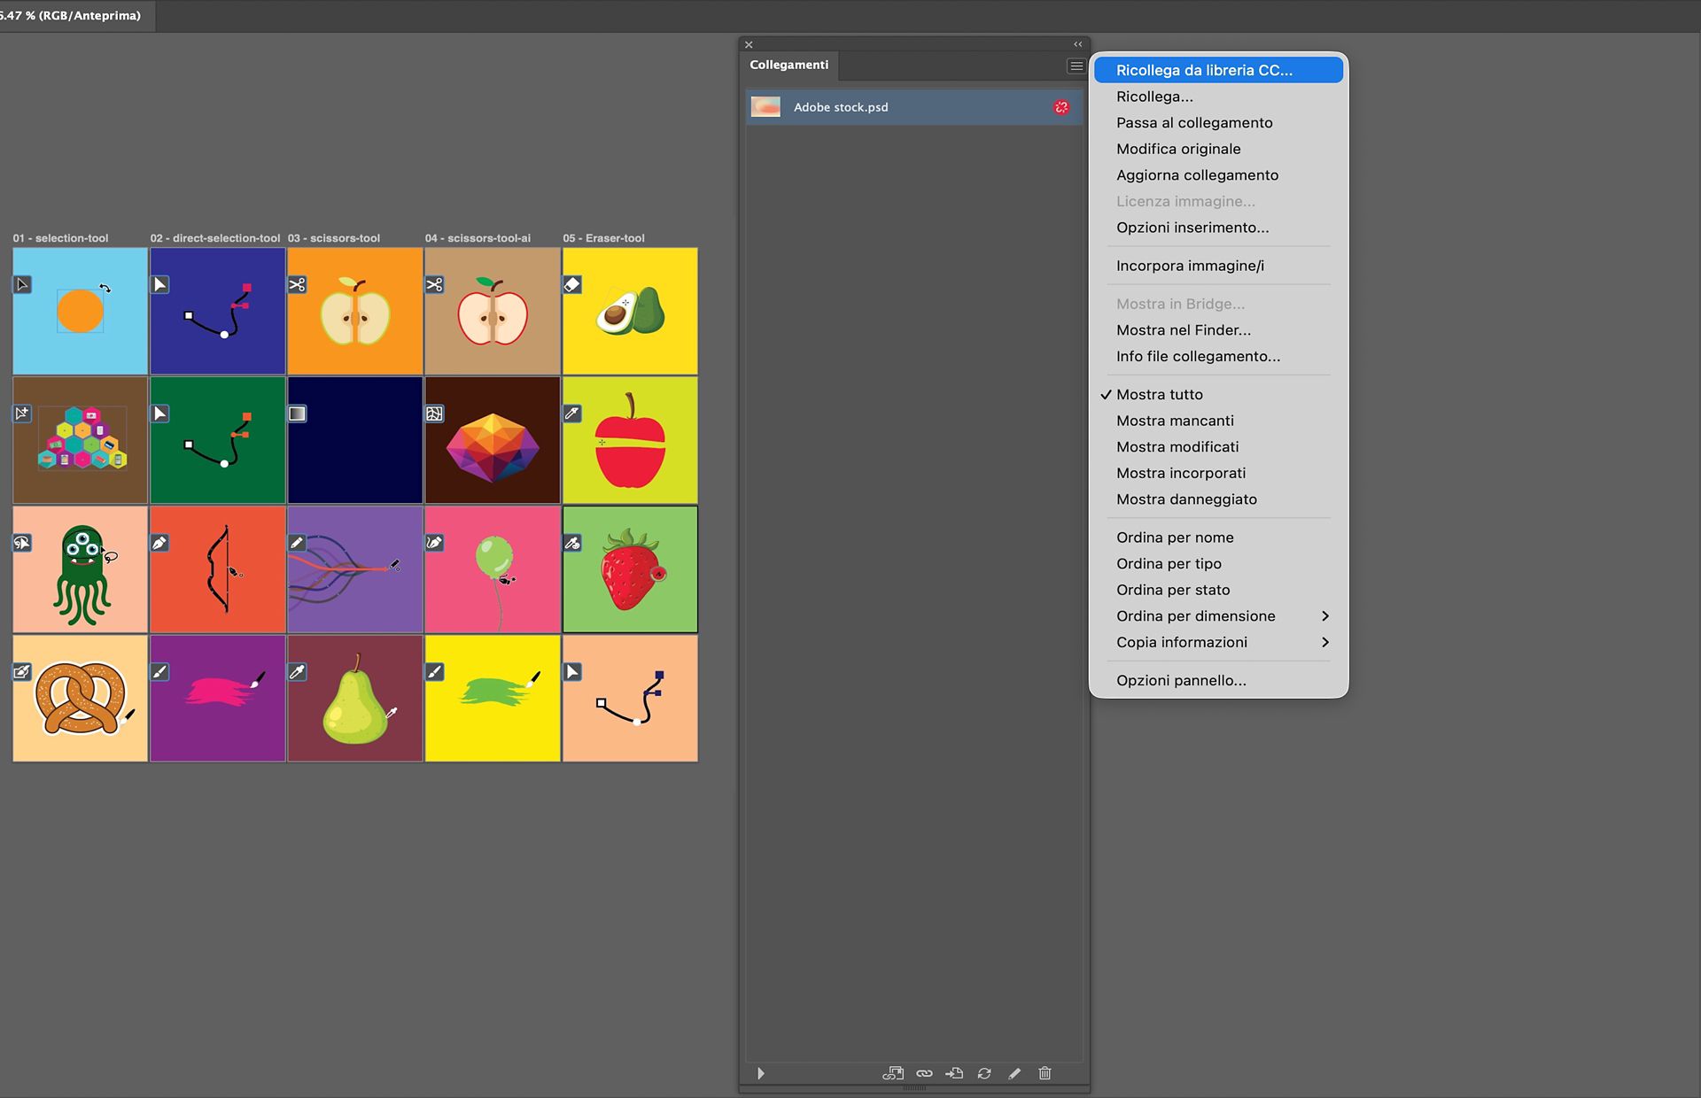Enable Mostra danneggiato filter

pyautogui.click(x=1218, y=499)
